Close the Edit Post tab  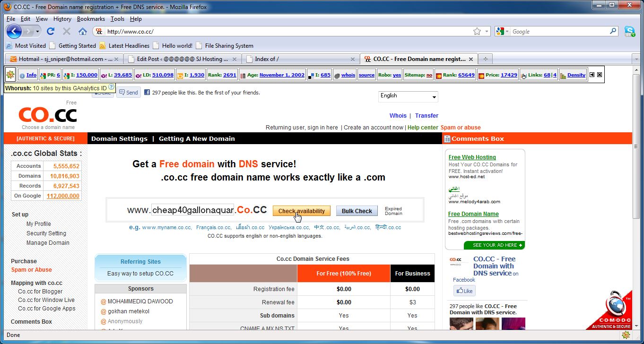pyautogui.click(x=235, y=59)
